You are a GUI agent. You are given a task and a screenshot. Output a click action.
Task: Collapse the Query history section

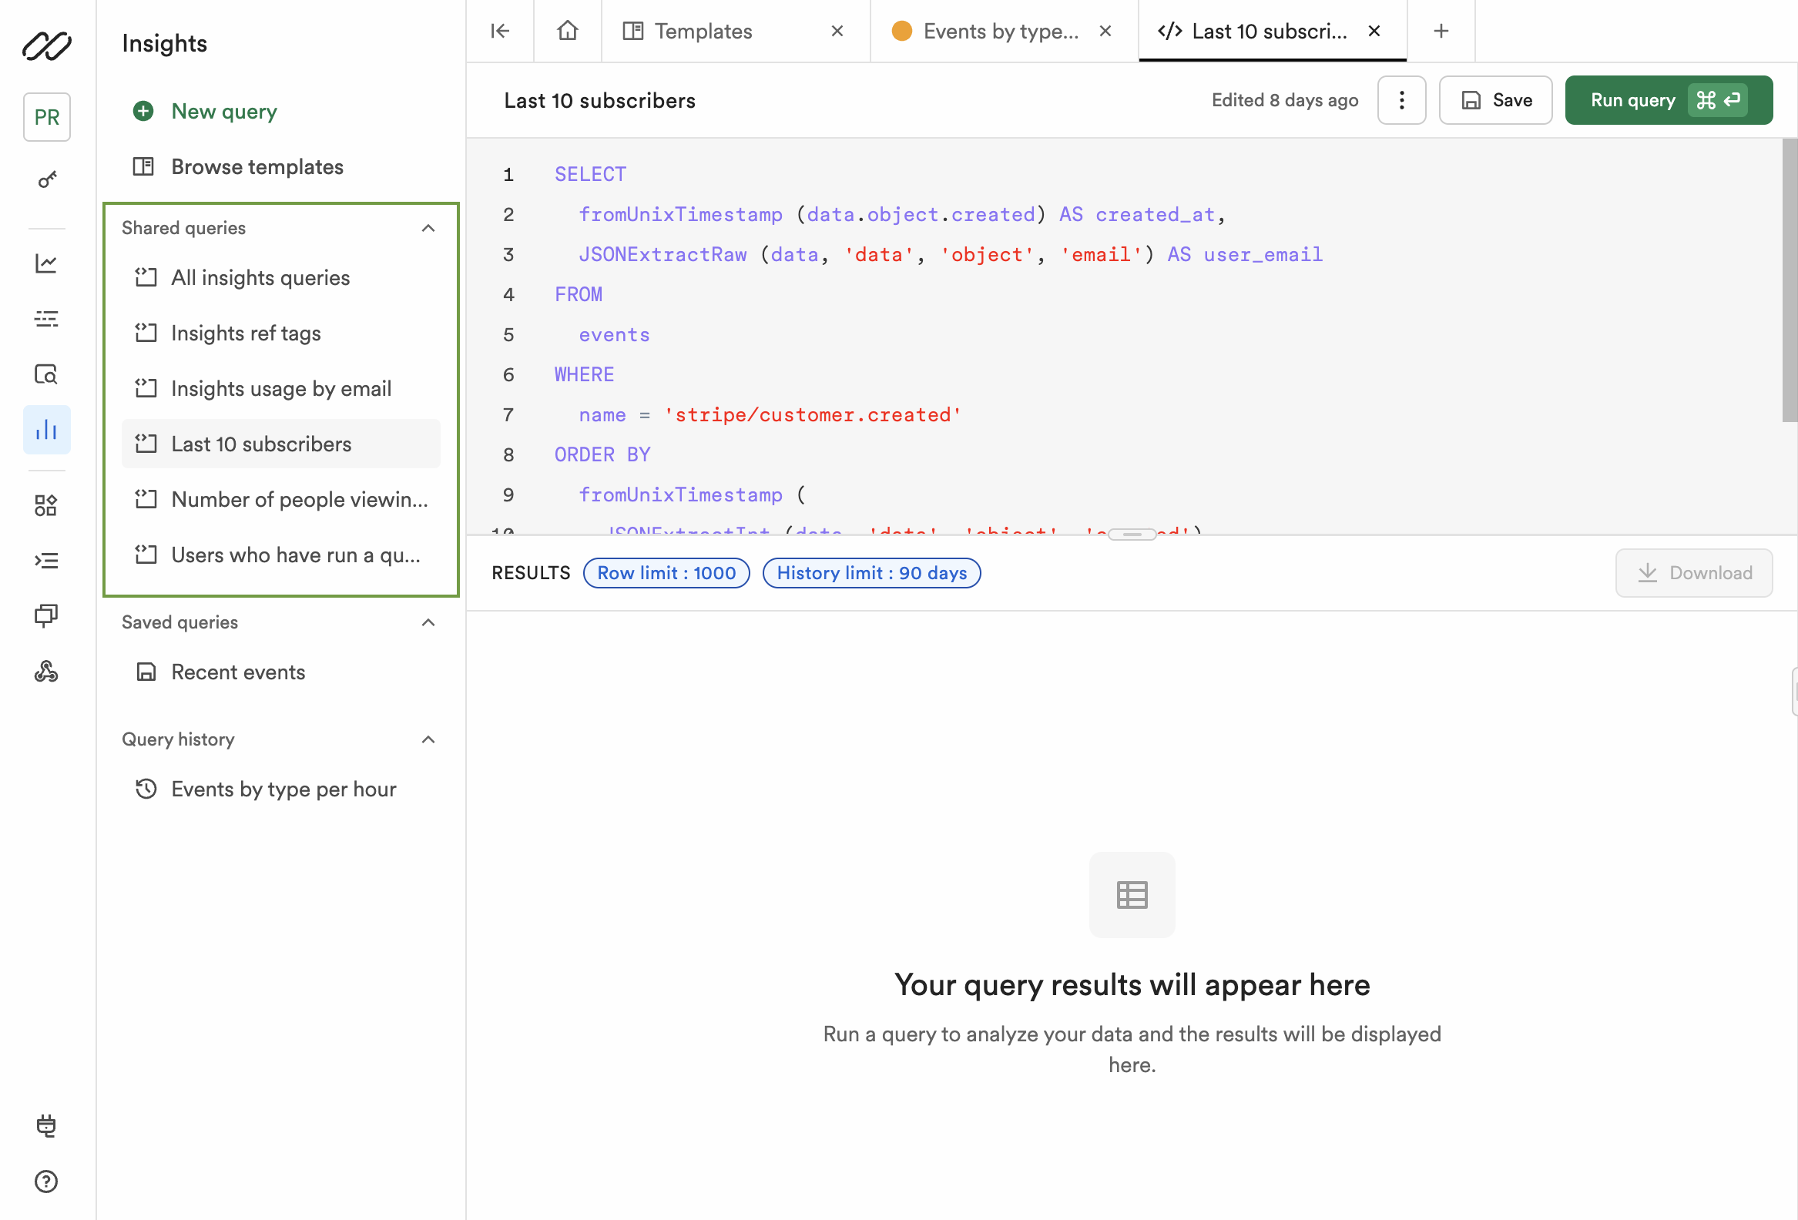pos(428,739)
